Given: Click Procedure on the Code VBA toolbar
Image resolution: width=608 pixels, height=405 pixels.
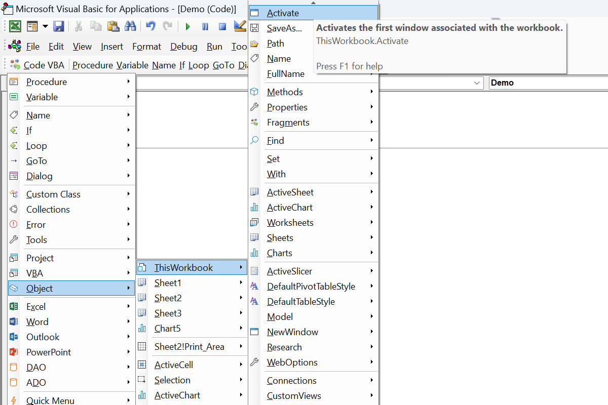Looking at the screenshot, I should coord(93,65).
